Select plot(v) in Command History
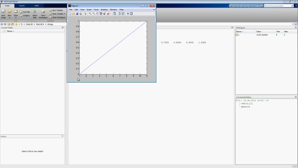 [x=245, y=107]
